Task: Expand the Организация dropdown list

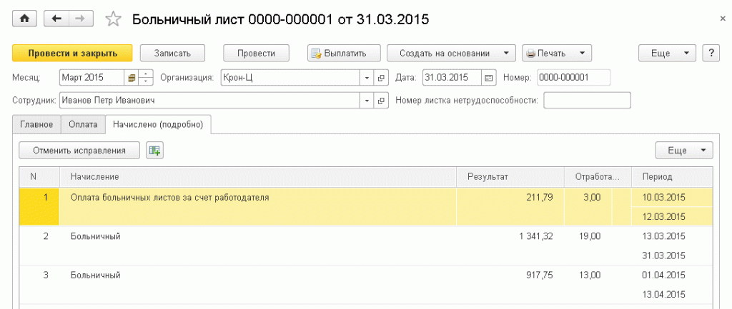Action: pyautogui.click(x=367, y=78)
